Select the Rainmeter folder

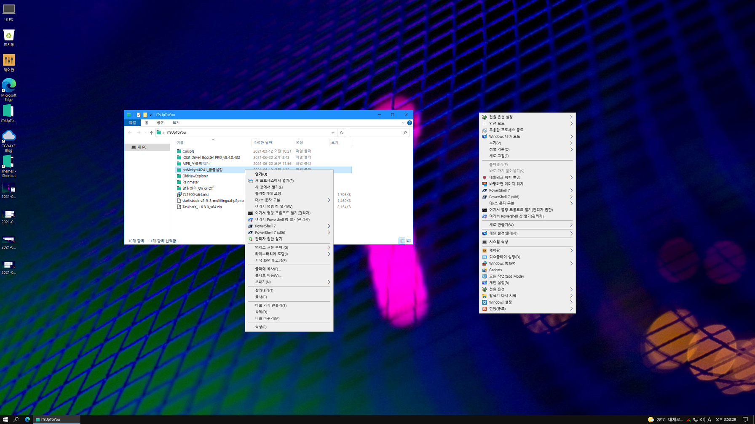tap(187, 182)
